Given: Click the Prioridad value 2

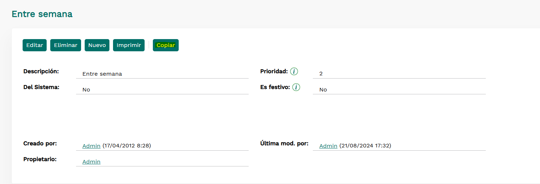Looking at the screenshot, I should (321, 74).
